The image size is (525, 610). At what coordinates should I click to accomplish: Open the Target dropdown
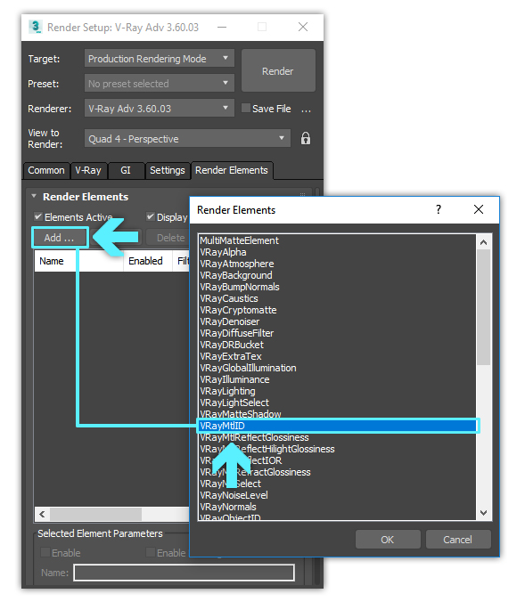(160, 59)
